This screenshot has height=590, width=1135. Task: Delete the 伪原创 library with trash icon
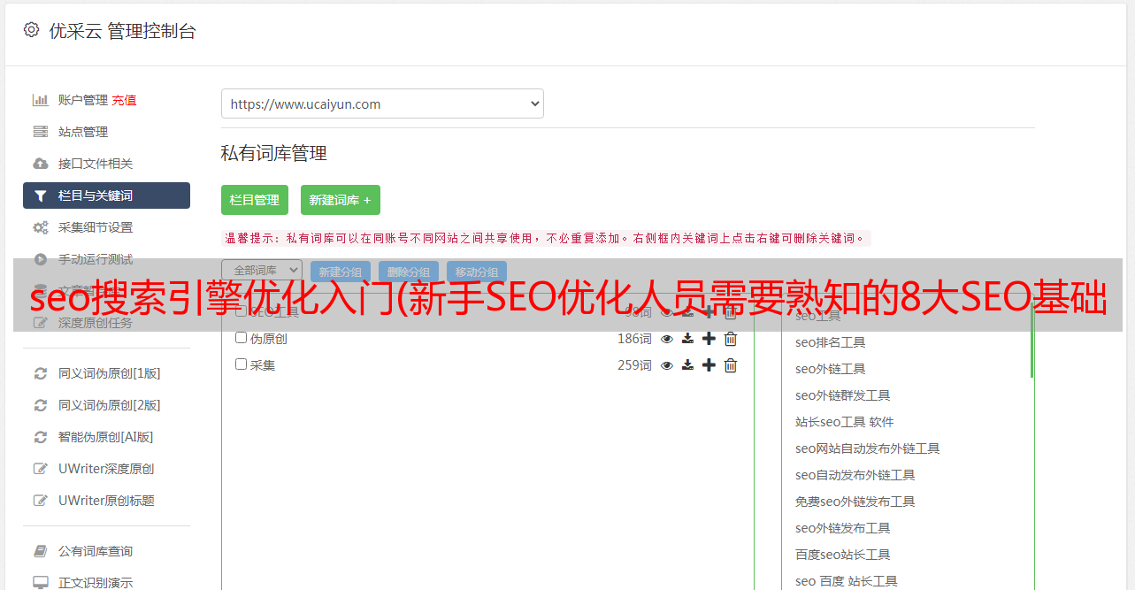tap(731, 339)
